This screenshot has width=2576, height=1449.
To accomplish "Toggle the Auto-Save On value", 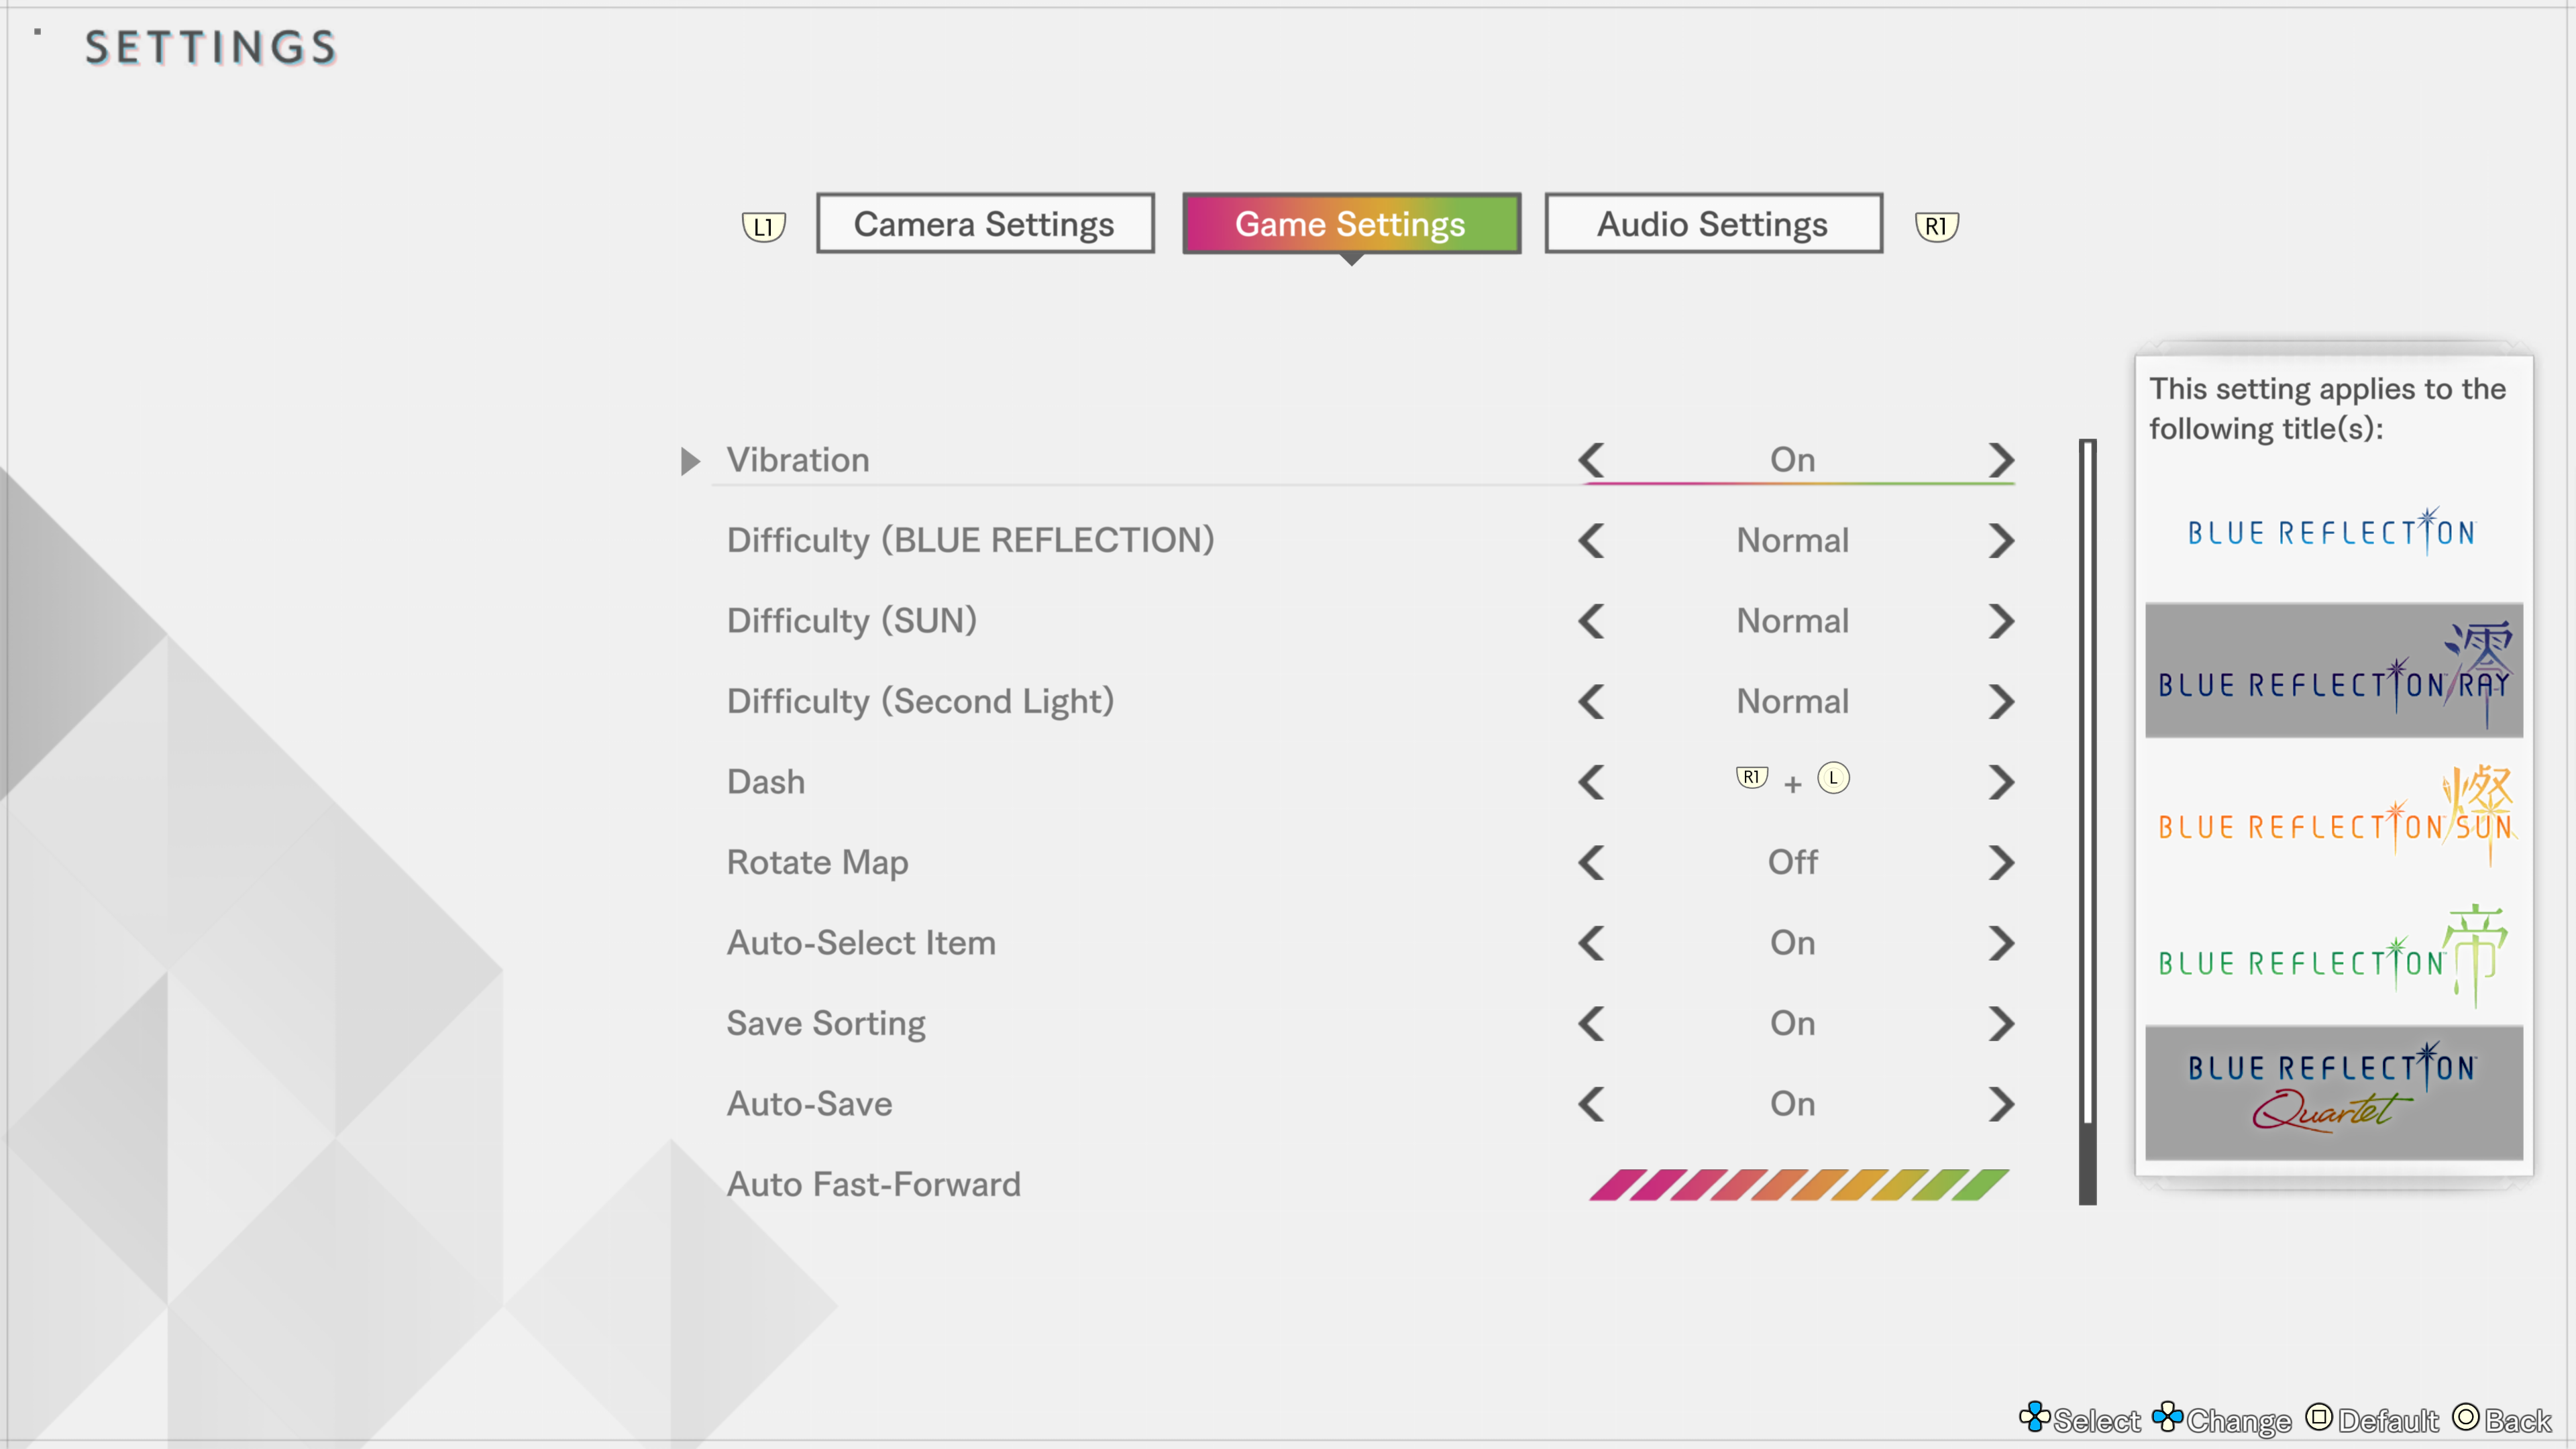I will tap(1792, 1104).
